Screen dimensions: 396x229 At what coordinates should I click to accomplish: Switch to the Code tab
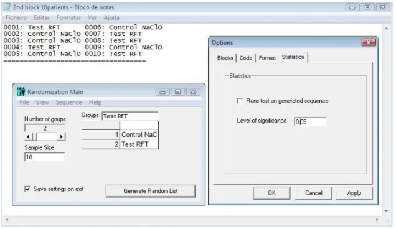(246, 58)
